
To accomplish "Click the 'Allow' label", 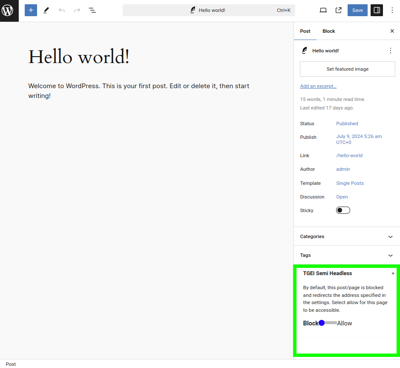I will pos(344,323).
